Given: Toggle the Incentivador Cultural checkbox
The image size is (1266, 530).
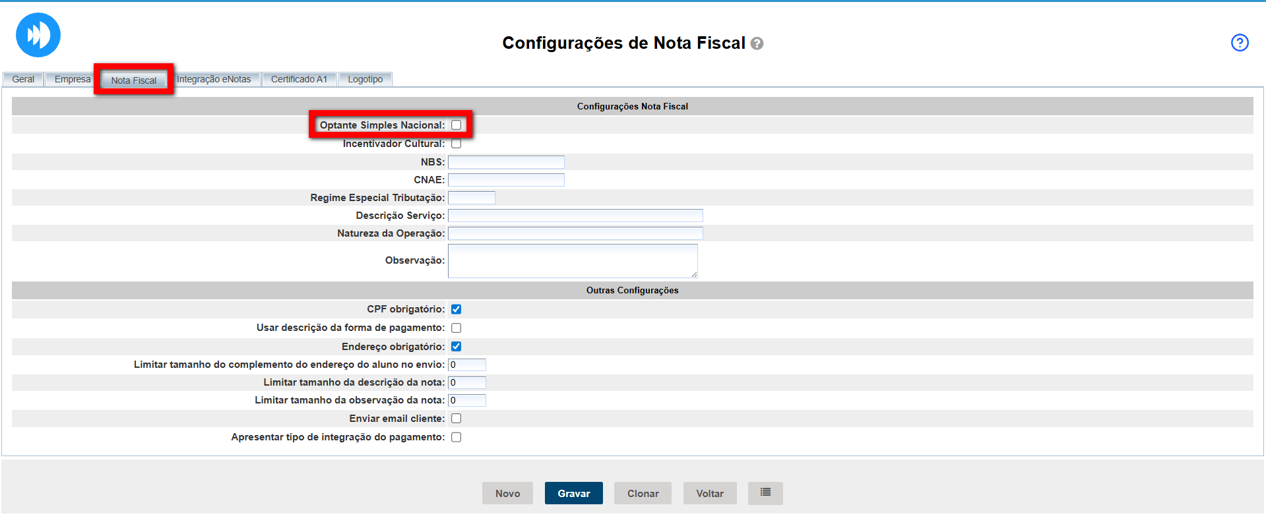Looking at the screenshot, I should pos(456,144).
